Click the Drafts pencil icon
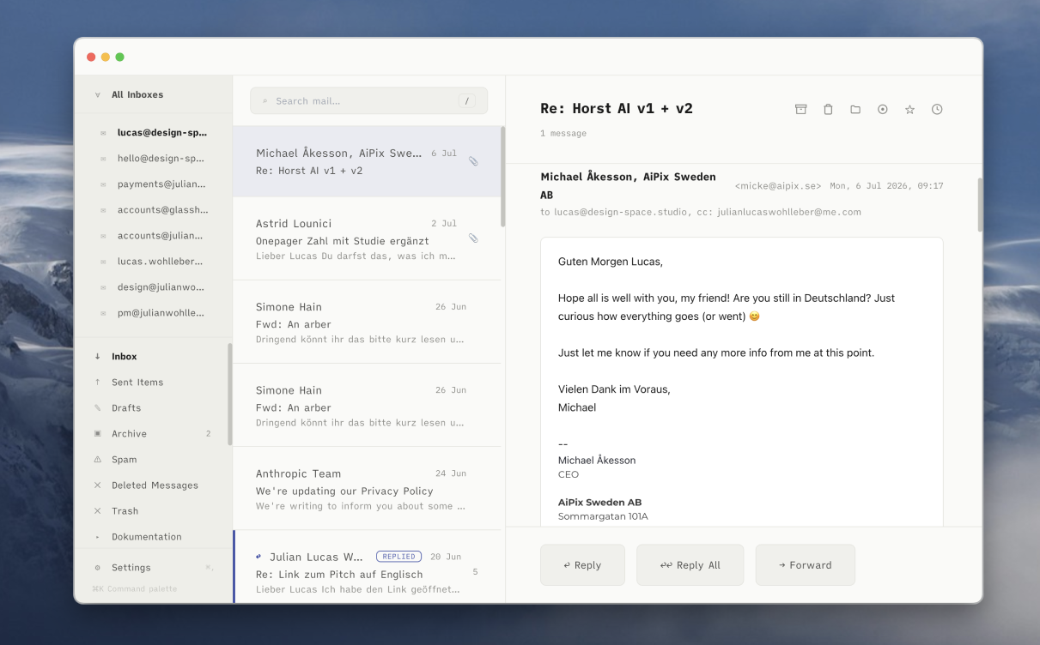The height and width of the screenshot is (645, 1040). (97, 407)
